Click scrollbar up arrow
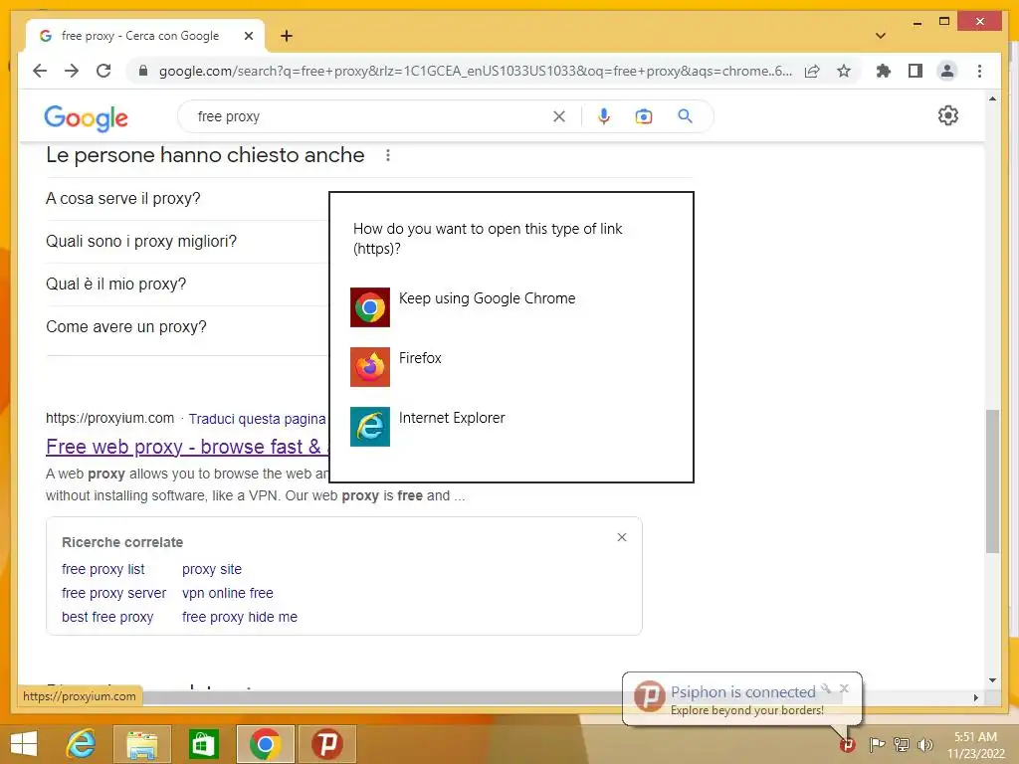The image size is (1019, 764). click(992, 98)
